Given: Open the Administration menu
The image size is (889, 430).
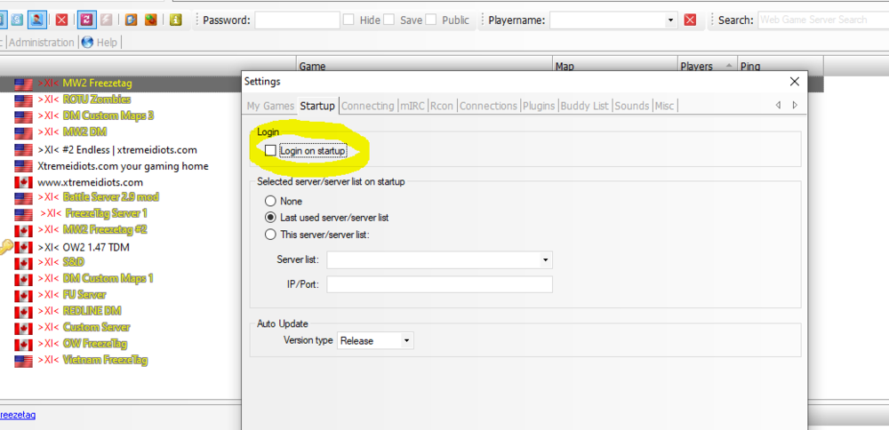Looking at the screenshot, I should [41, 42].
